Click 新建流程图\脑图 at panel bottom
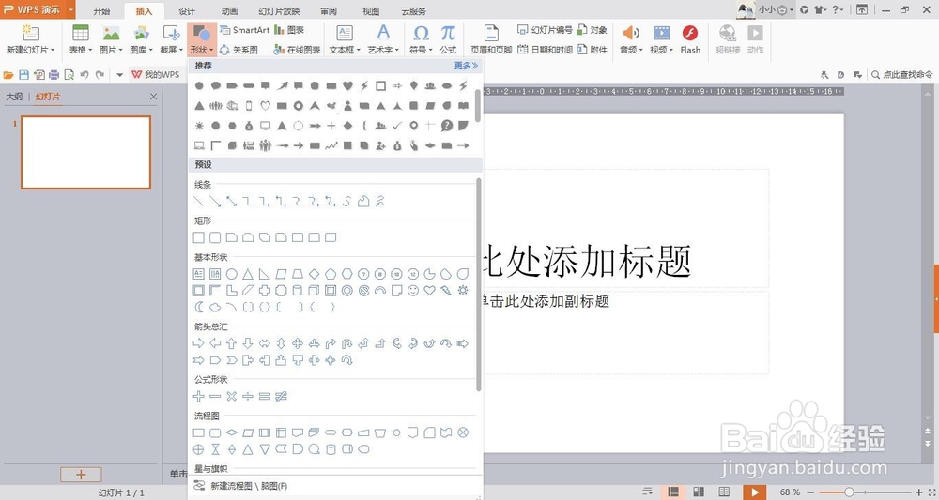Viewport: 939px width, 500px height. tap(240, 486)
